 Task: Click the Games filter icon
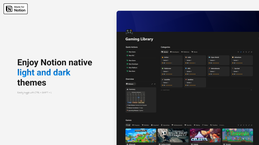(x=238, y=125)
